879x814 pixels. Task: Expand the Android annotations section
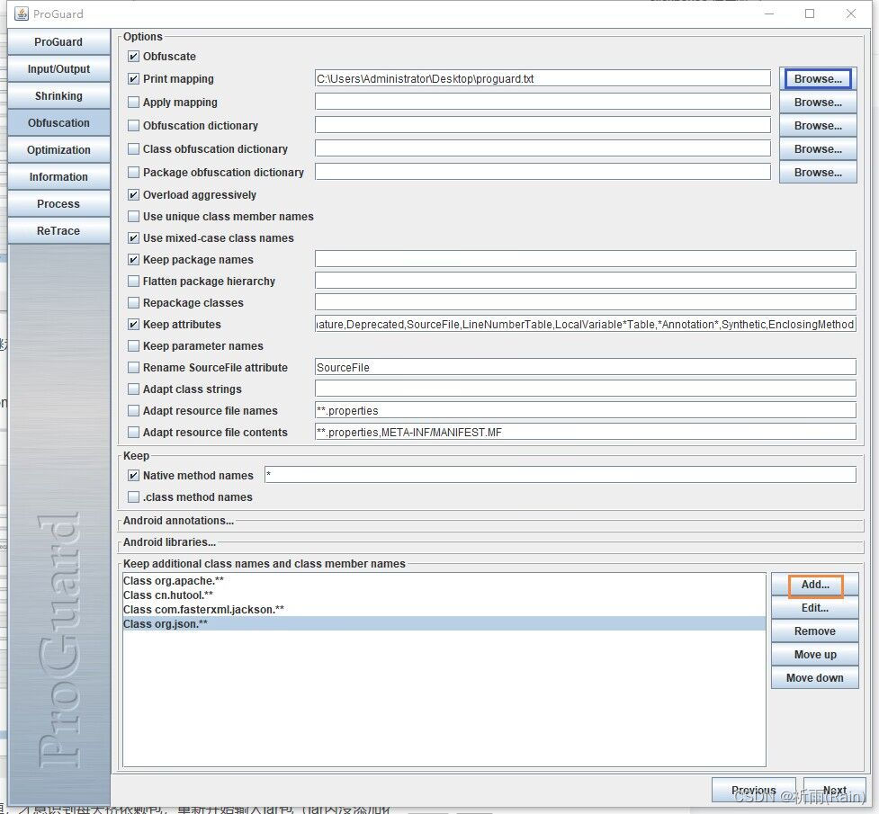[x=178, y=521]
